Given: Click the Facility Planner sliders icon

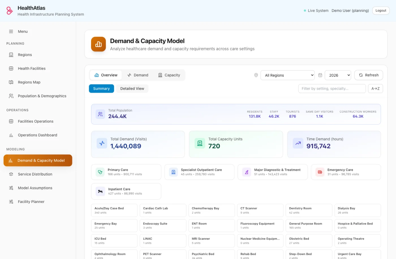Looking at the screenshot, I should coord(11,202).
